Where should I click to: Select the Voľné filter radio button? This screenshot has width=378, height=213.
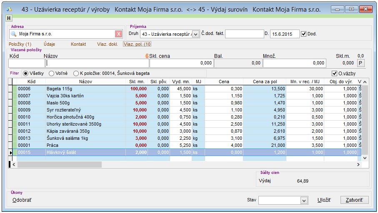point(52,74)
